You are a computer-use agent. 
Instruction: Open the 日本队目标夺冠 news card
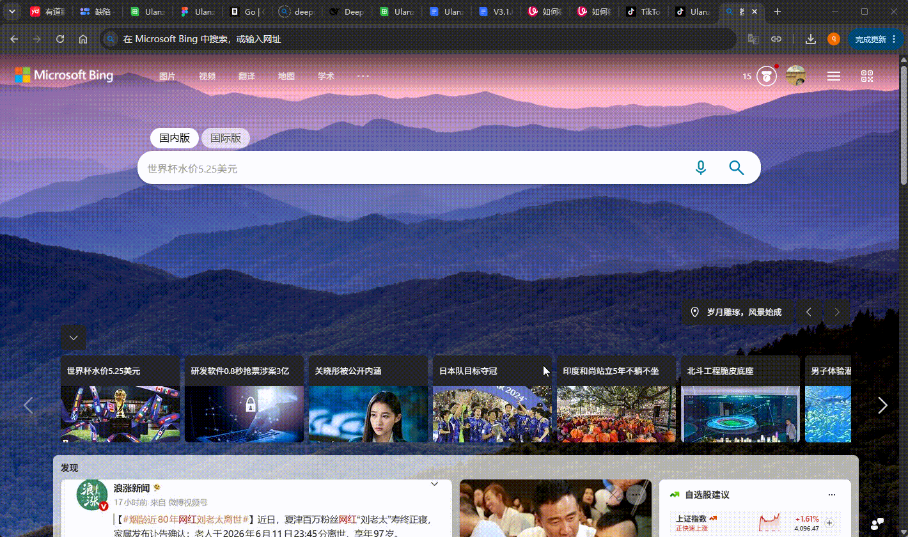point(492,399)
